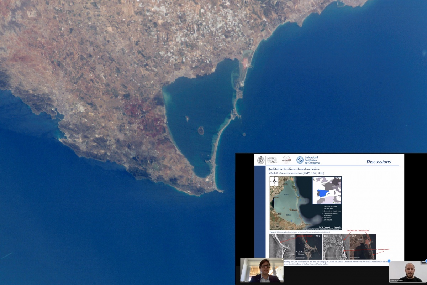Click the Qualitative Resilience-based scenarios heading
Image resolution: width=427 pixels, height=285 pixels.
click(294, 169)
